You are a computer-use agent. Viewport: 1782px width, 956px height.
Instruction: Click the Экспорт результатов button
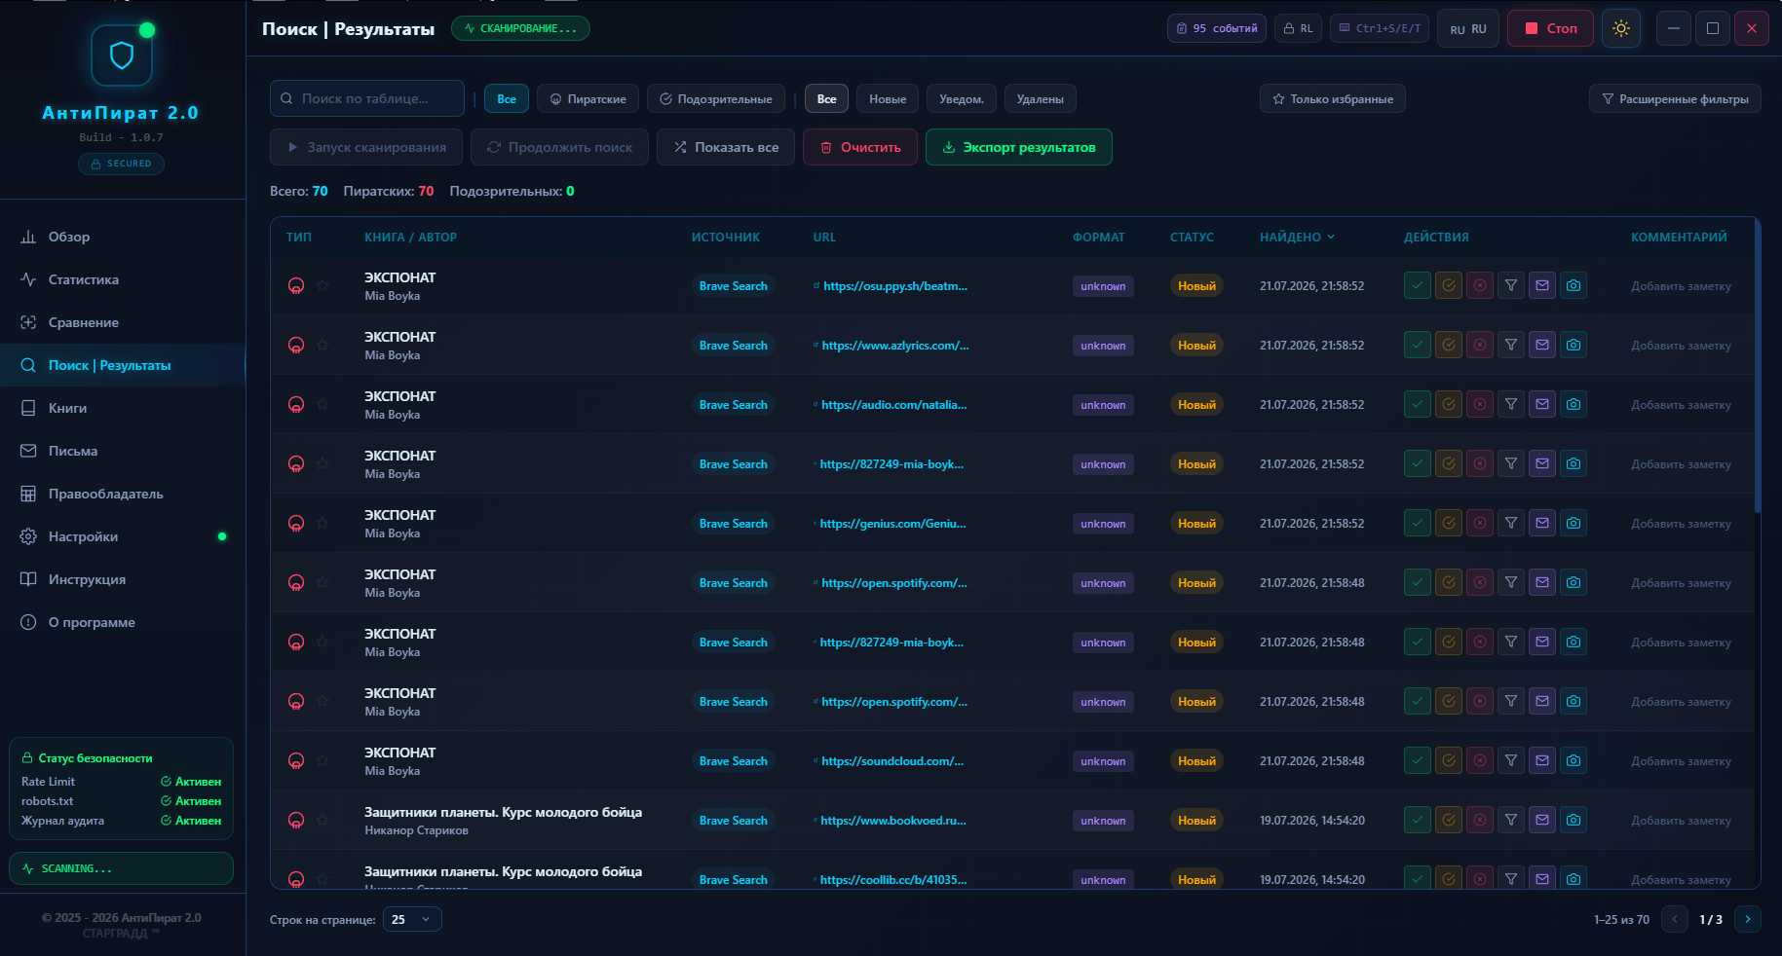tap(1019, 147)
